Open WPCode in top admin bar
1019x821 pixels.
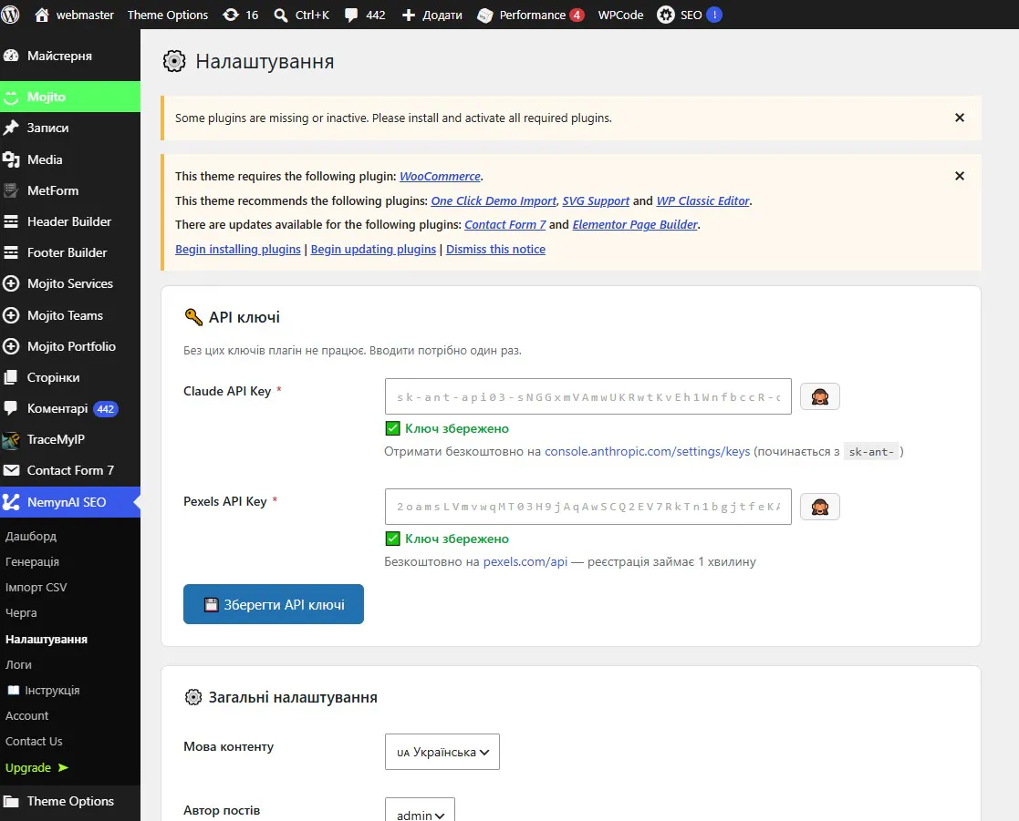(x=620, y=15)
